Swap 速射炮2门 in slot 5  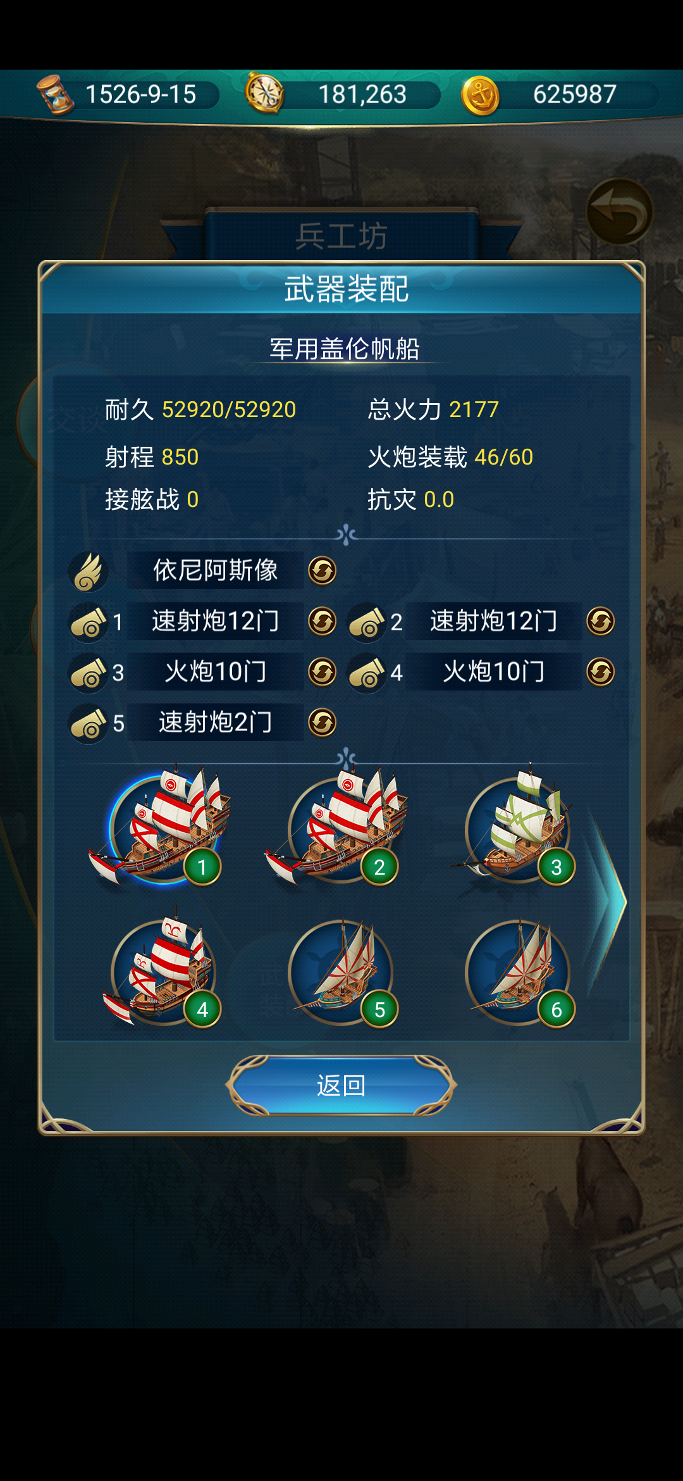[x=322, y=722]
